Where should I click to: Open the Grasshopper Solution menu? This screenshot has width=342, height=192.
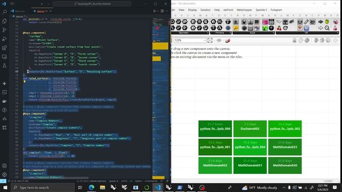205,10
